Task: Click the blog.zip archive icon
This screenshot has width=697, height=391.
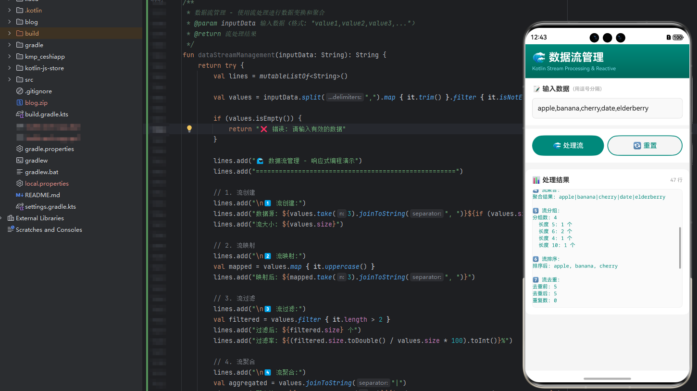Action: (x=20, y=102)
